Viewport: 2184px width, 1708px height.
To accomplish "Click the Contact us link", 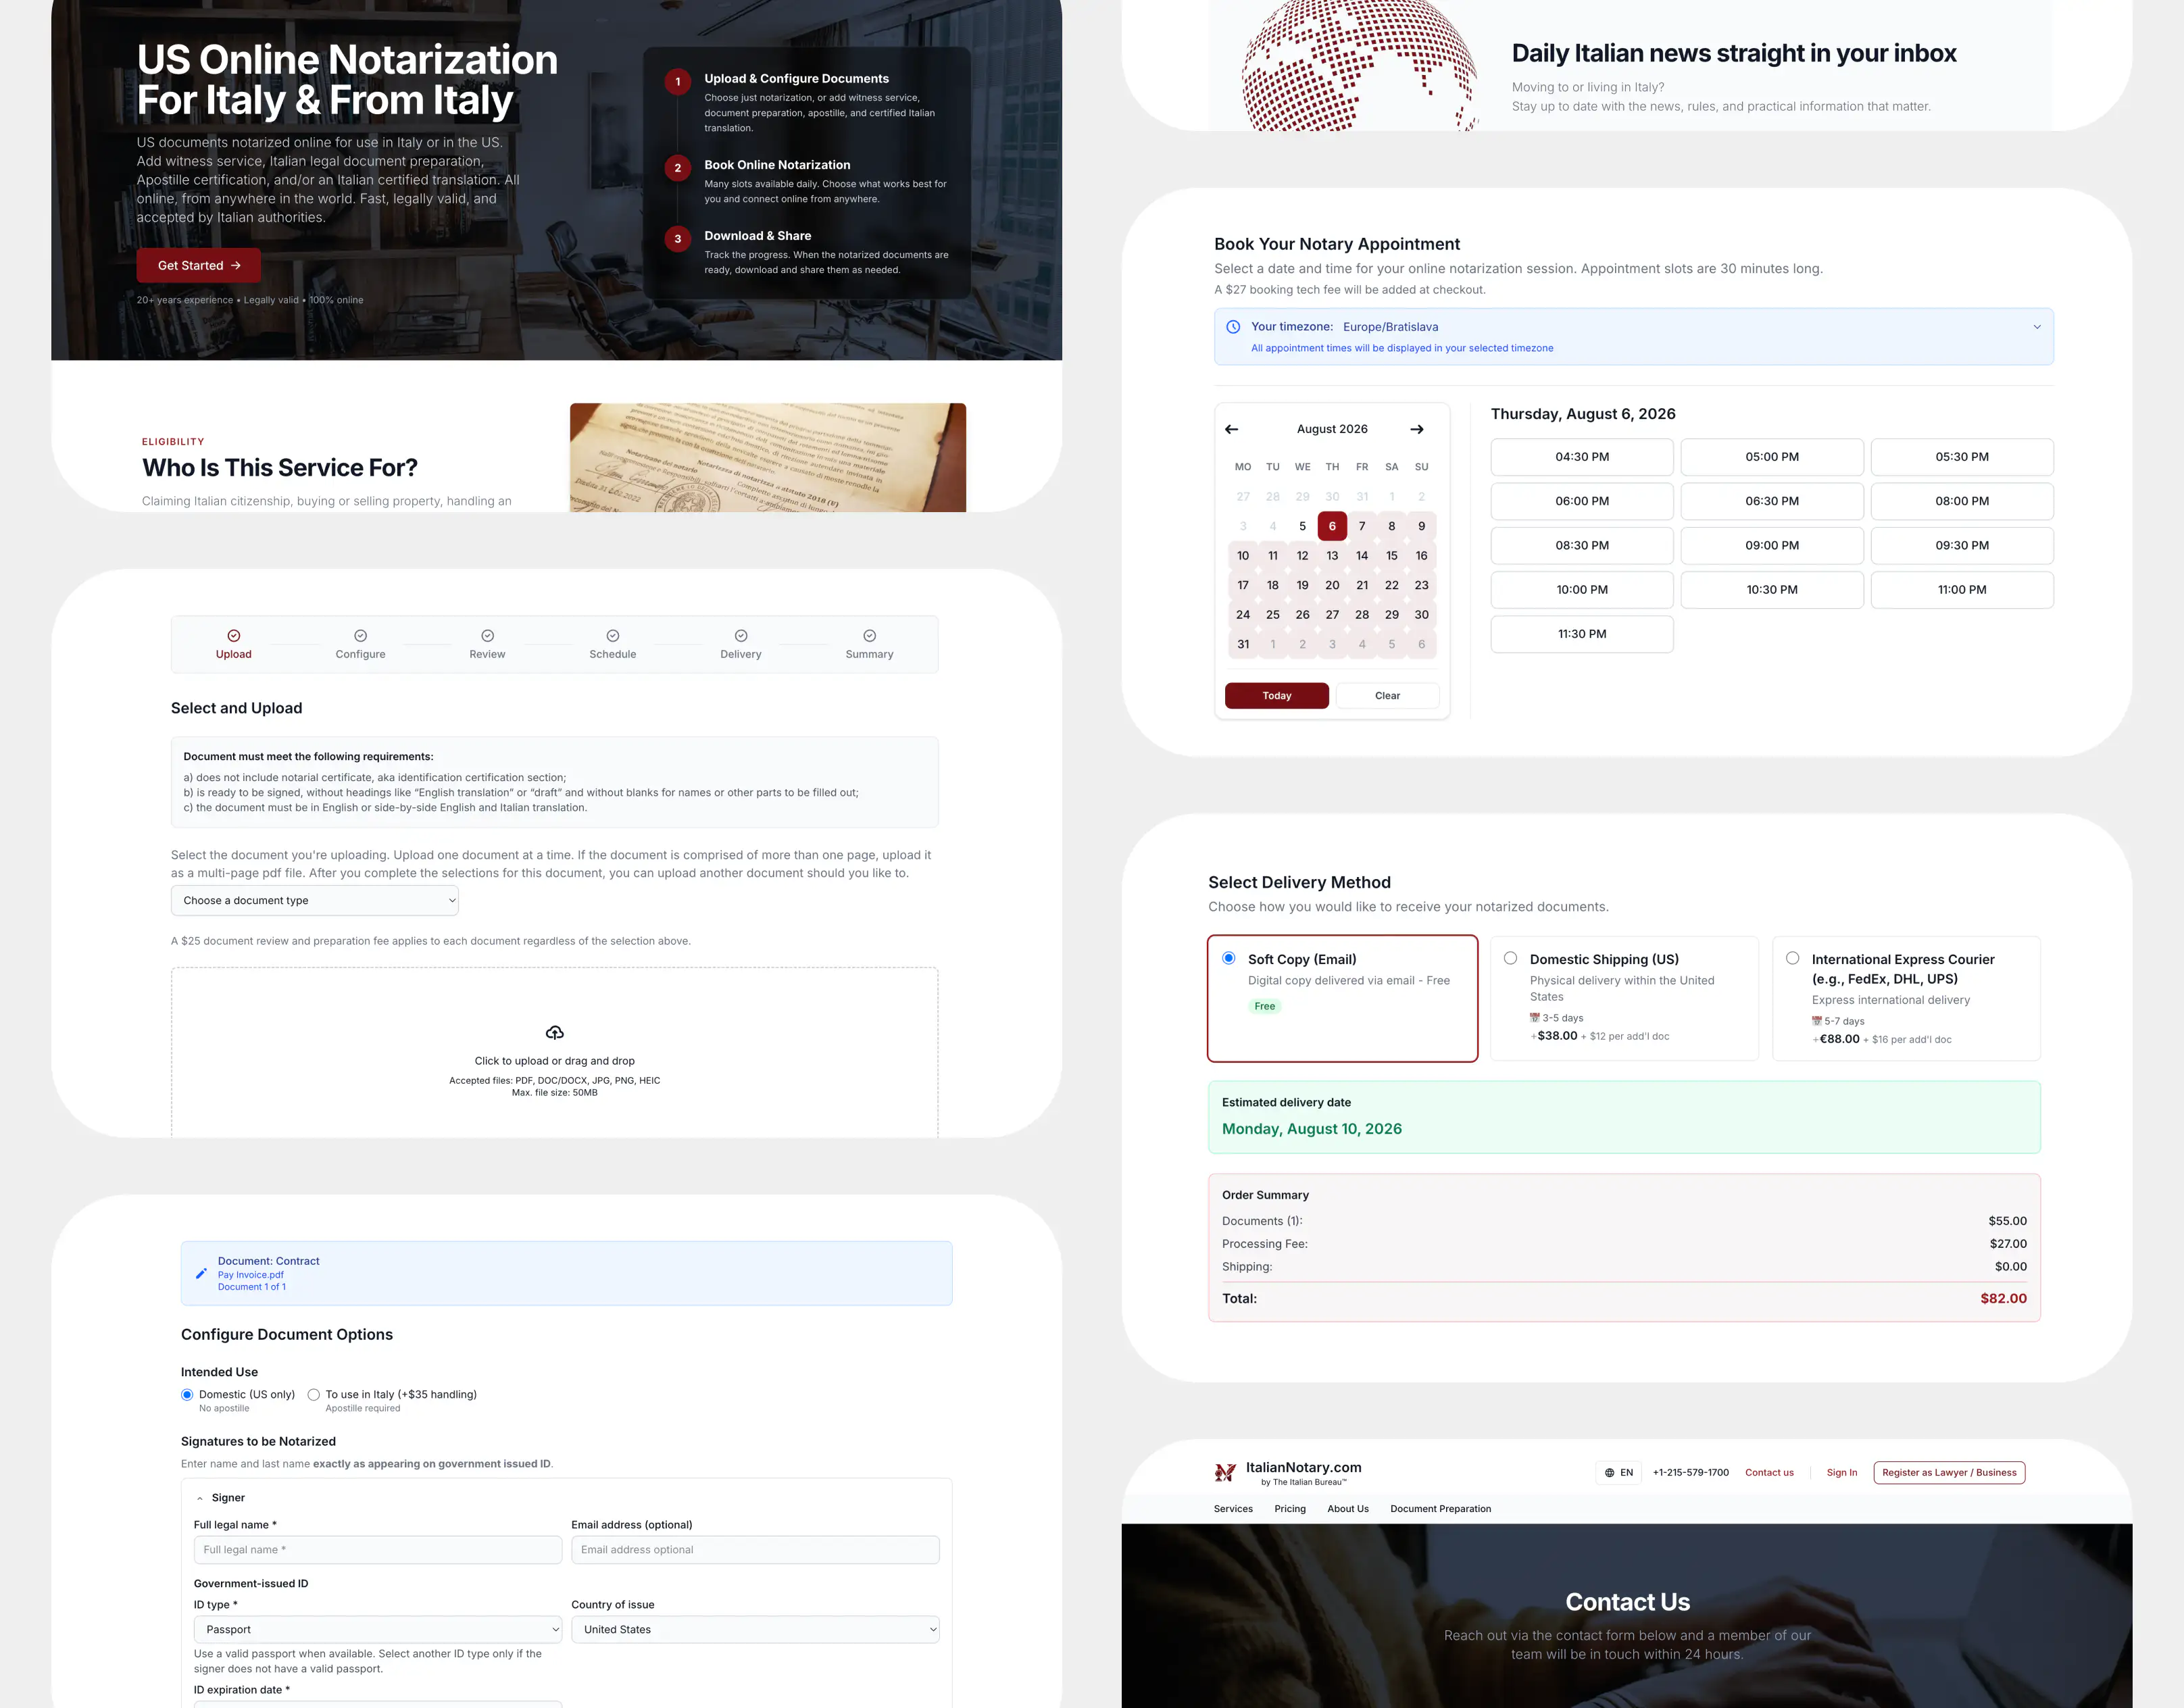I will 1769,1473.
